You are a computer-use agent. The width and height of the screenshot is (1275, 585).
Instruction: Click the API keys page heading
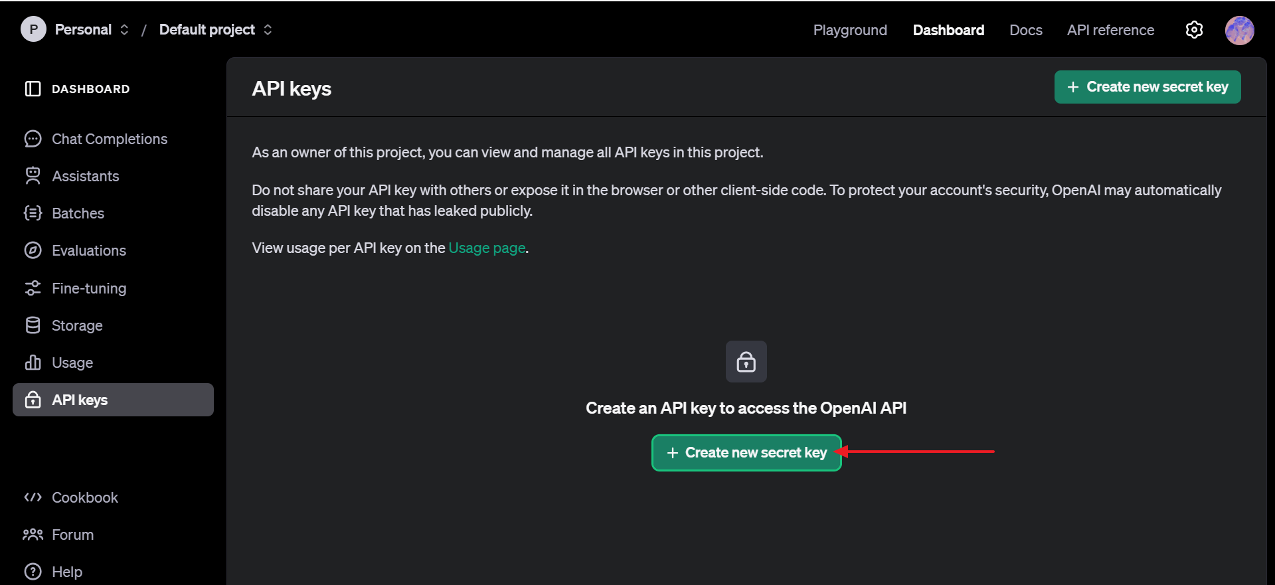point(292,88)
